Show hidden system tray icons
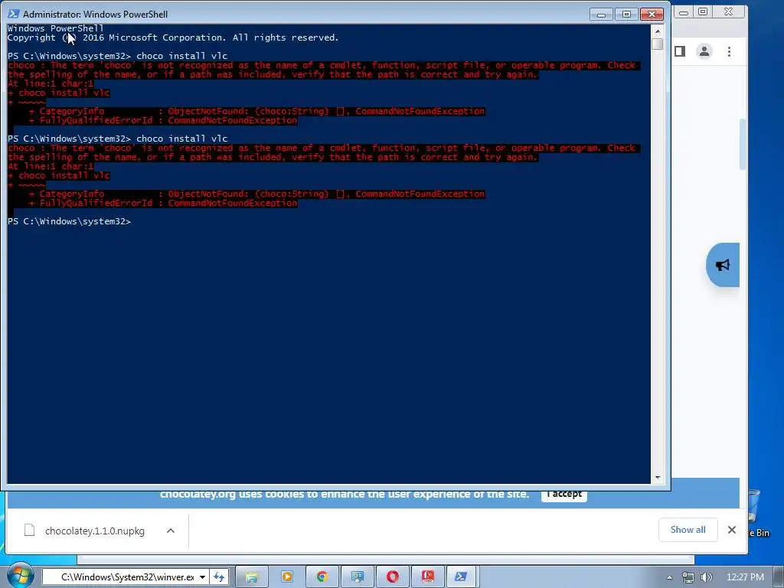 click(x=669, y=577)
